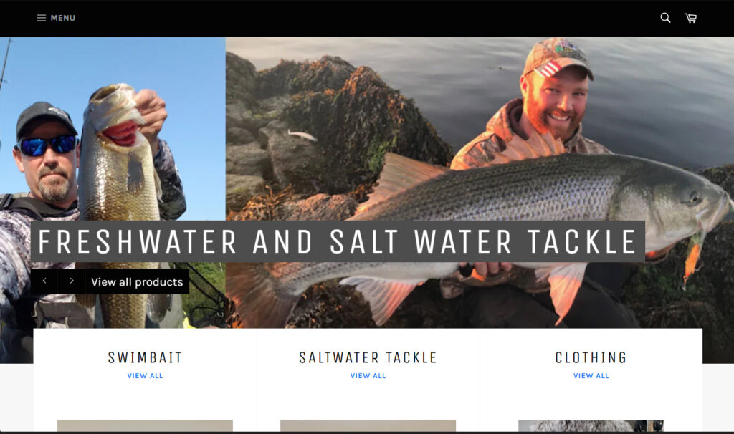Screen dimensions: 734x434
Task: Select the Saltwater Tackle collection heading
Action: tap(368, 357)
